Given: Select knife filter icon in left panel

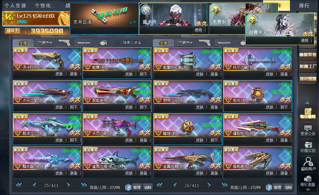Looking at the screenshot, I should click(x=84, y=43).
